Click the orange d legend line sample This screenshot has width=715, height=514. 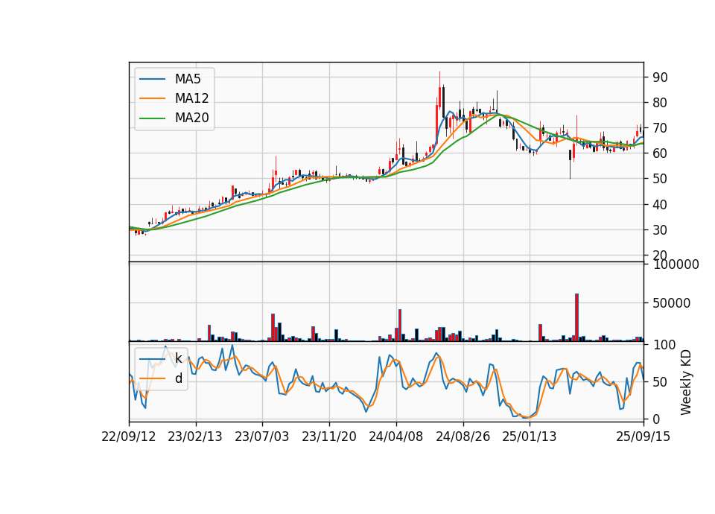tap(152, 378)
